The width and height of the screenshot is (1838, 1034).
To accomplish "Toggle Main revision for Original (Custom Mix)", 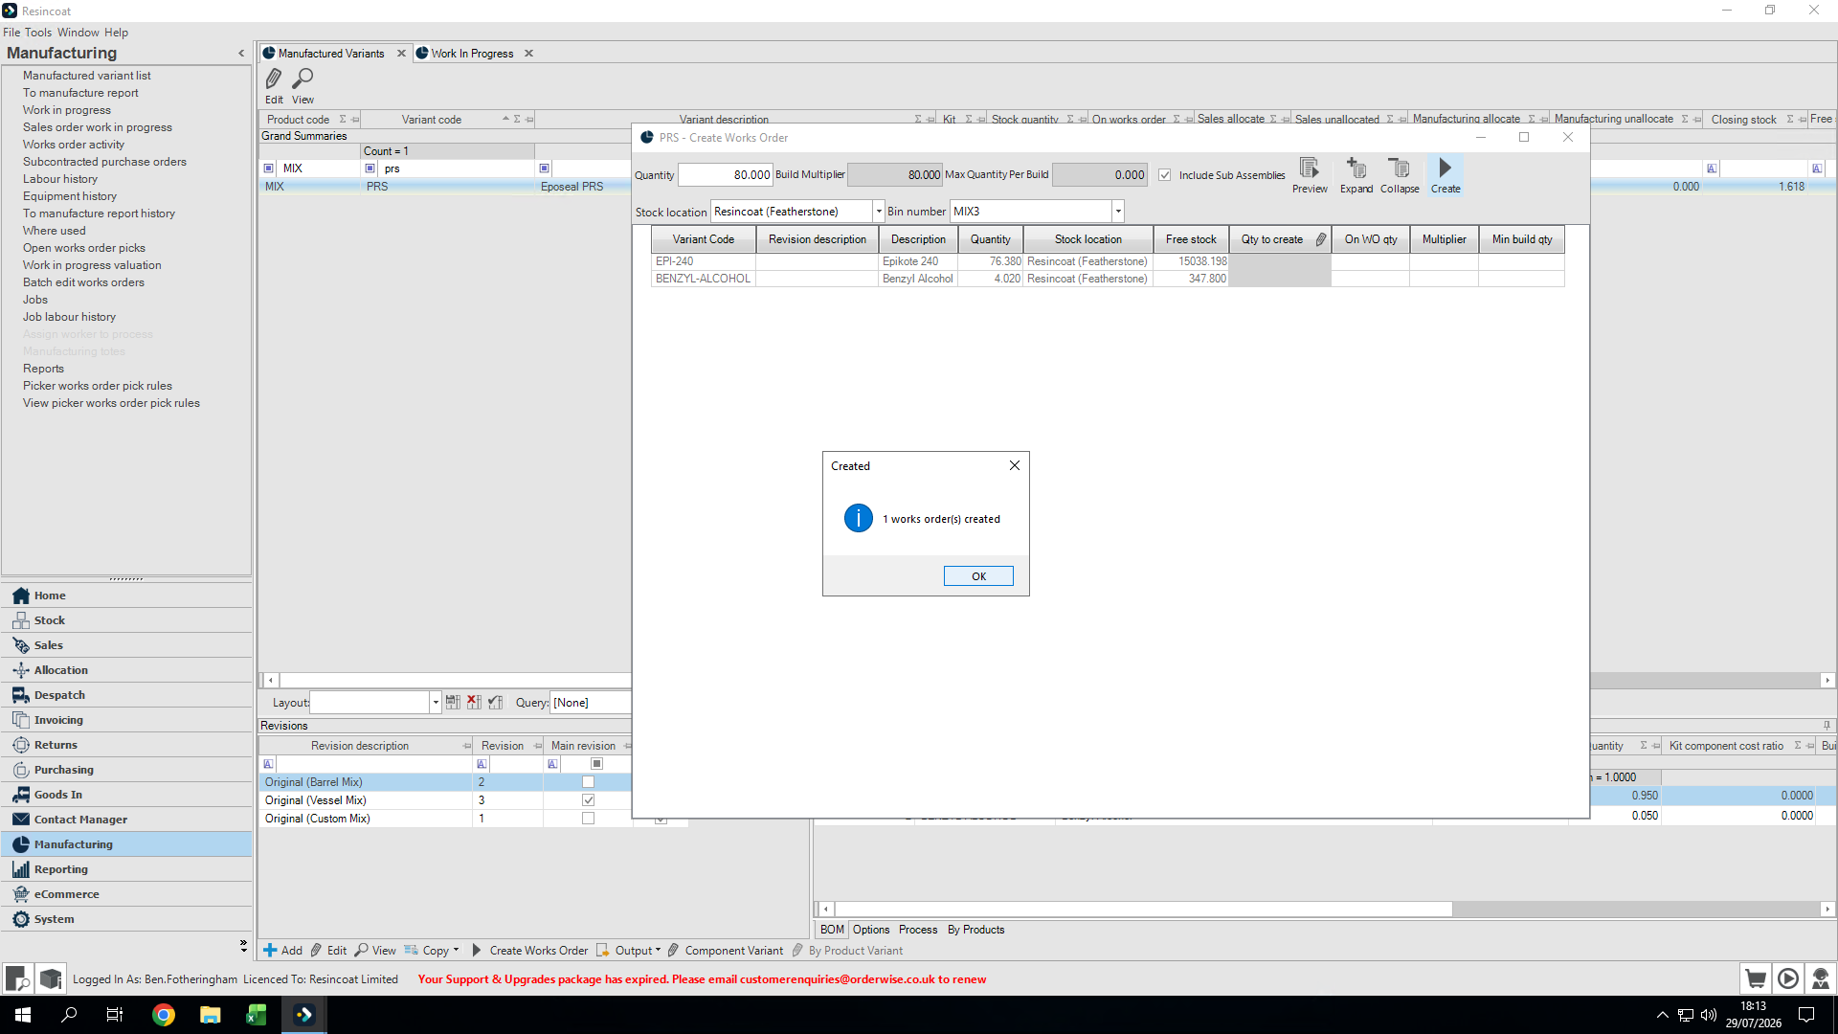I will coord(588,819).
